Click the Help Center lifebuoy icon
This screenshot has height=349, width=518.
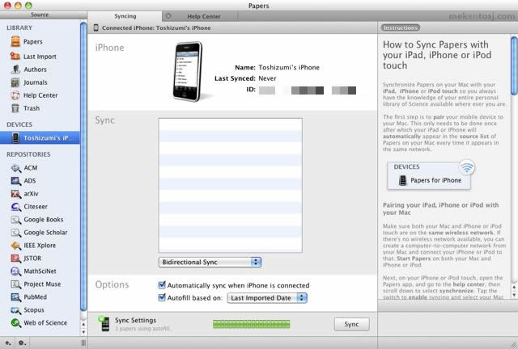15,95
